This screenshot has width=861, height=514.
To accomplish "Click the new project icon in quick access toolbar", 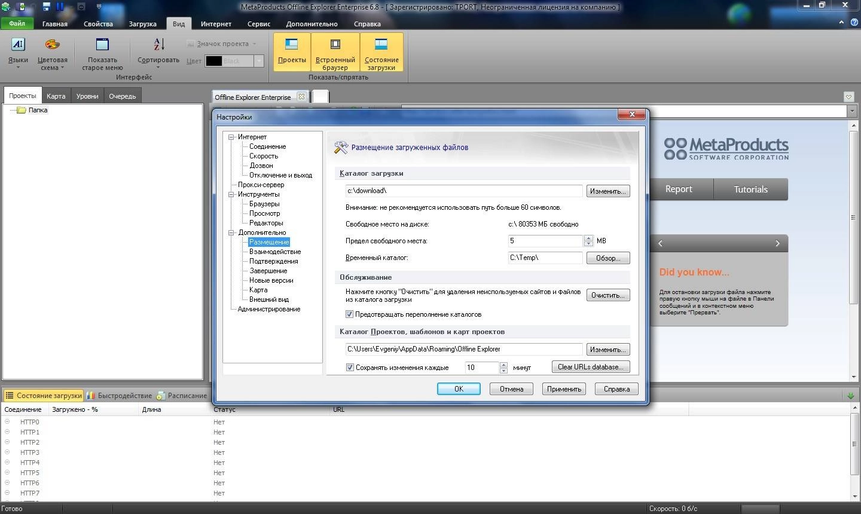I will [x=22, y=7].
